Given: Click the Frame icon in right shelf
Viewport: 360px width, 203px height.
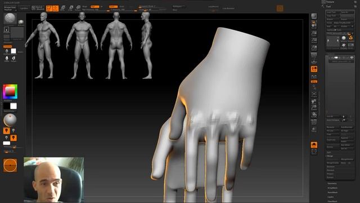Looking at the screenshot, I should [x=314, y=94].
